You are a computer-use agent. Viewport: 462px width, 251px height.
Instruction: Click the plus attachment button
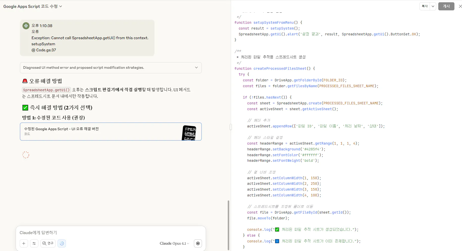[x=24, y=243]
